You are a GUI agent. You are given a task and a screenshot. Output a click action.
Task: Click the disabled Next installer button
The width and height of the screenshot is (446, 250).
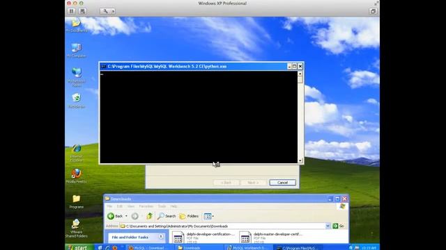pyautogui.click(x=253, y=183)
